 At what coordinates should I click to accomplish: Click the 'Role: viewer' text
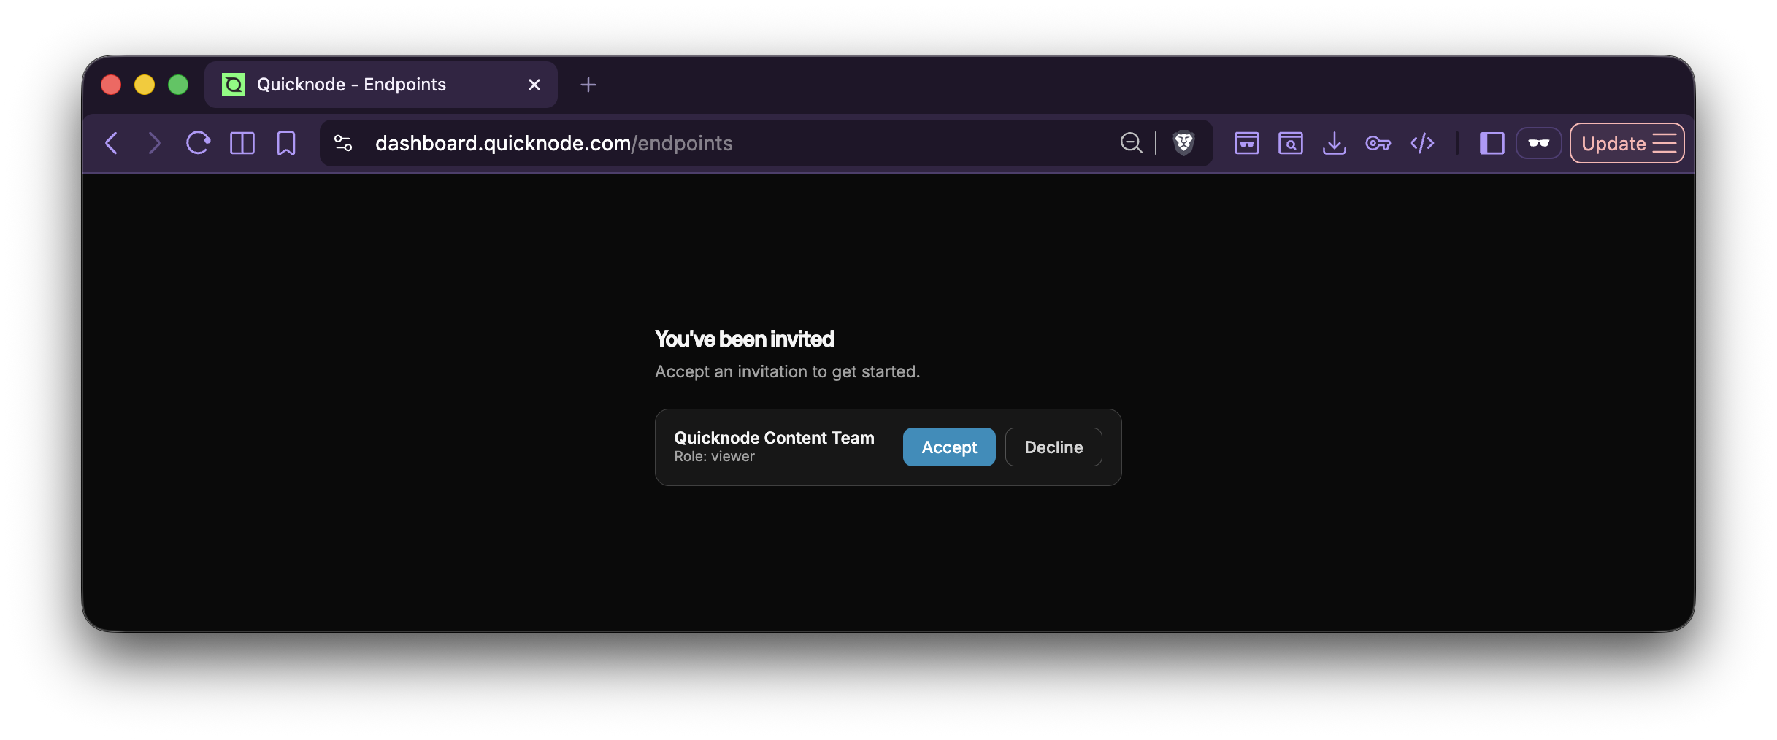tap(714, 457)
